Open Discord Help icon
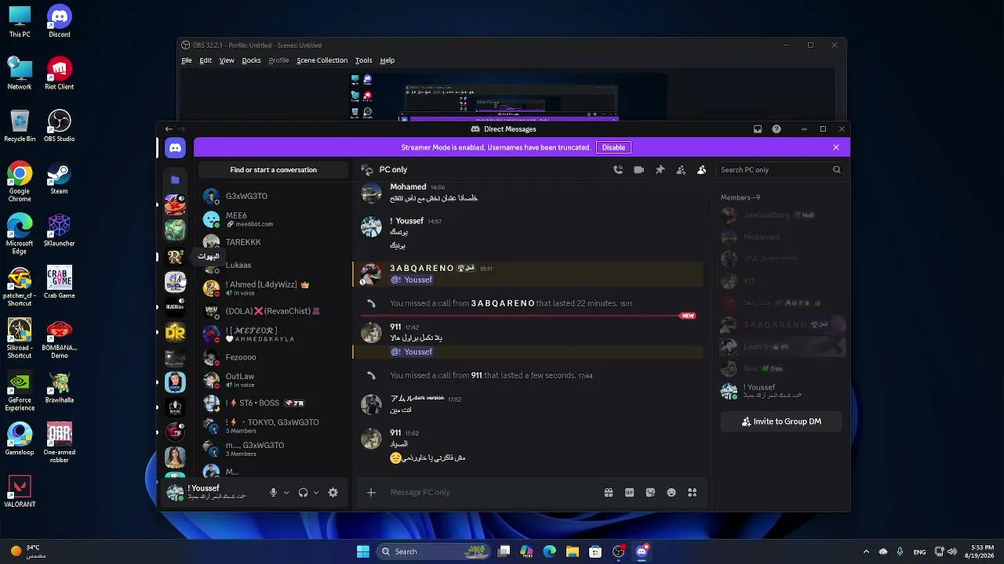This screenshot has width=1004, height=564. point(777,129)
